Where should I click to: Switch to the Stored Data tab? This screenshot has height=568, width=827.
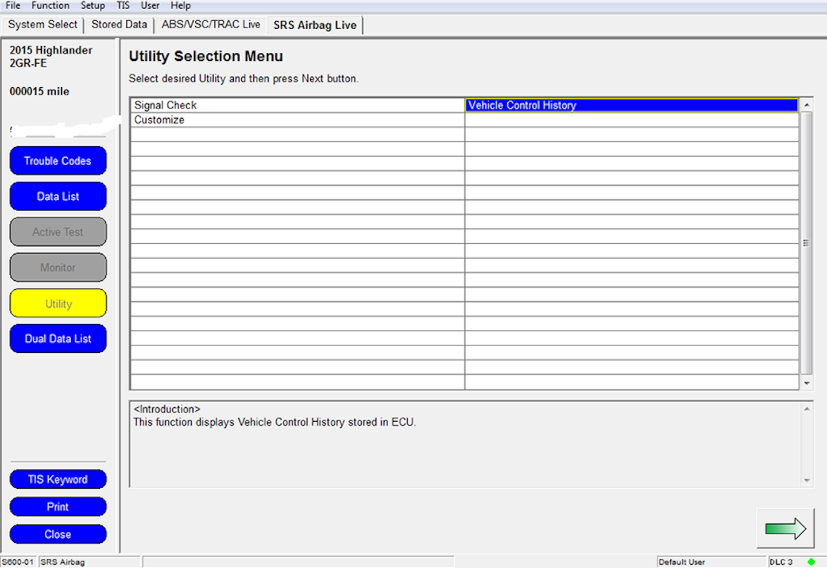point(119,25)
